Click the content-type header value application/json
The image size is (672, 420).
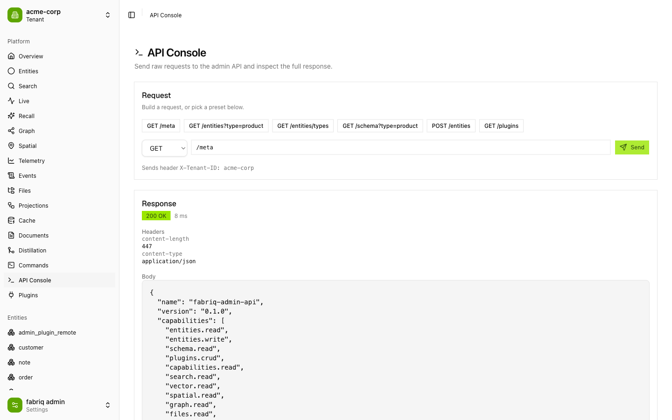[168, 261]
